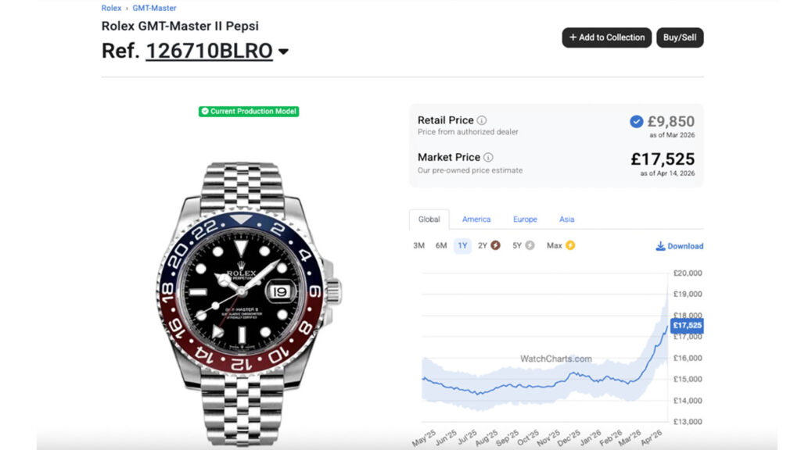Open the Ref. 126710BLRO dropdown arrow
The width and height of the screenshot is (801, 450).
click(282, 50)
